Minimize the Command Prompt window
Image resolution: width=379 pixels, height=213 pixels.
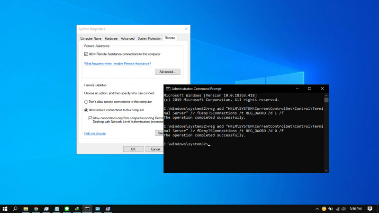297,89
